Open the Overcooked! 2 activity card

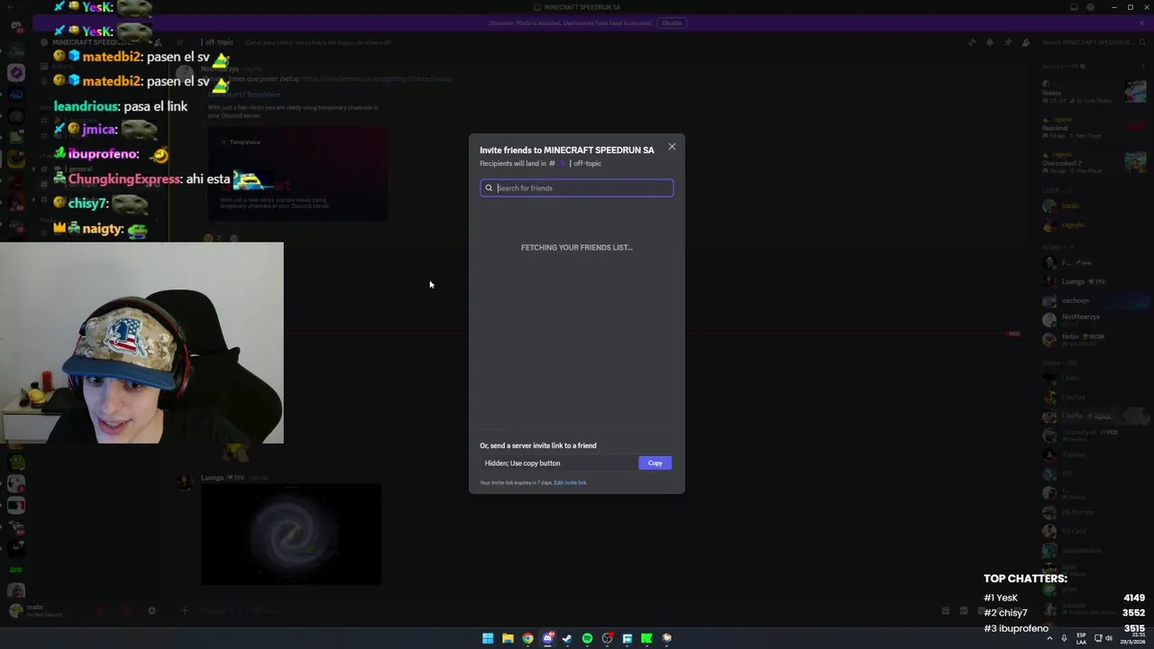(x=1094, y=163)
